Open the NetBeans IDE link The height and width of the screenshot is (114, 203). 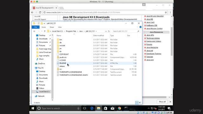point(152,25)
